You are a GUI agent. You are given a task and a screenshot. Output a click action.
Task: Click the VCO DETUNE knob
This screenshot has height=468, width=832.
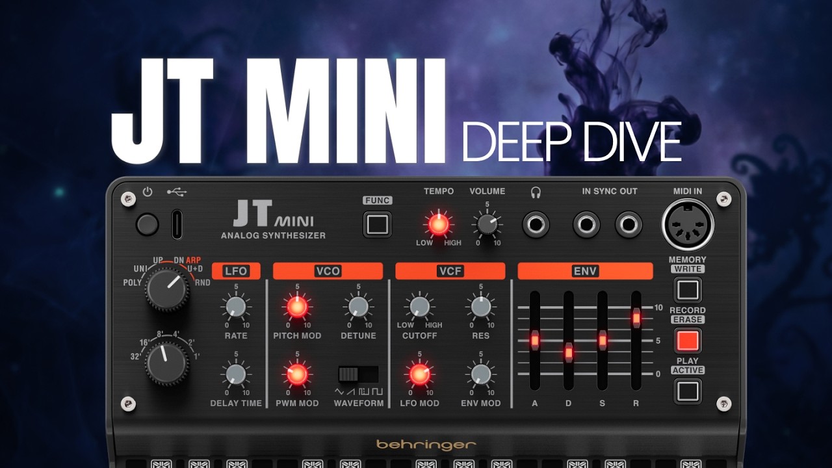(x=358, y=306)
